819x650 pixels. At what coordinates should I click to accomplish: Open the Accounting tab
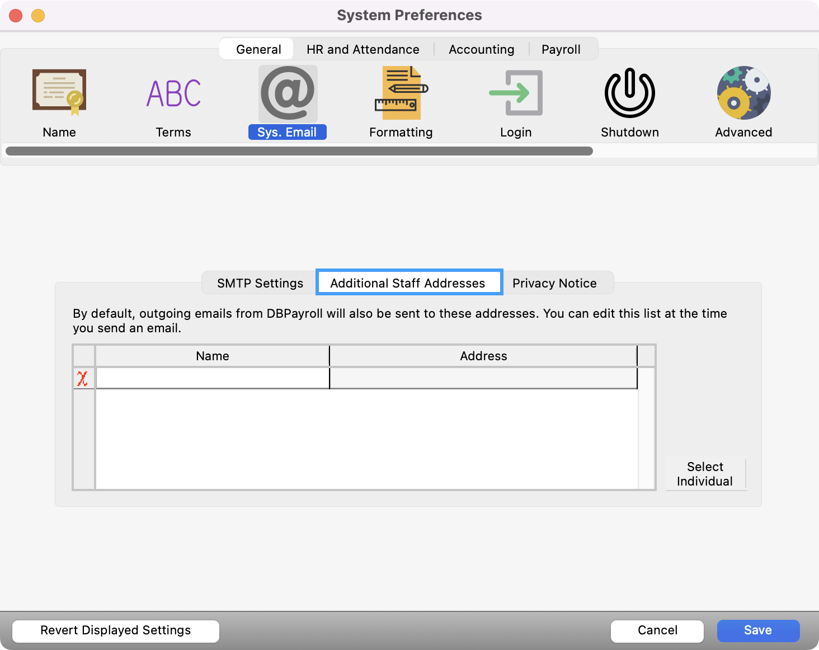[x=481, y=49]
